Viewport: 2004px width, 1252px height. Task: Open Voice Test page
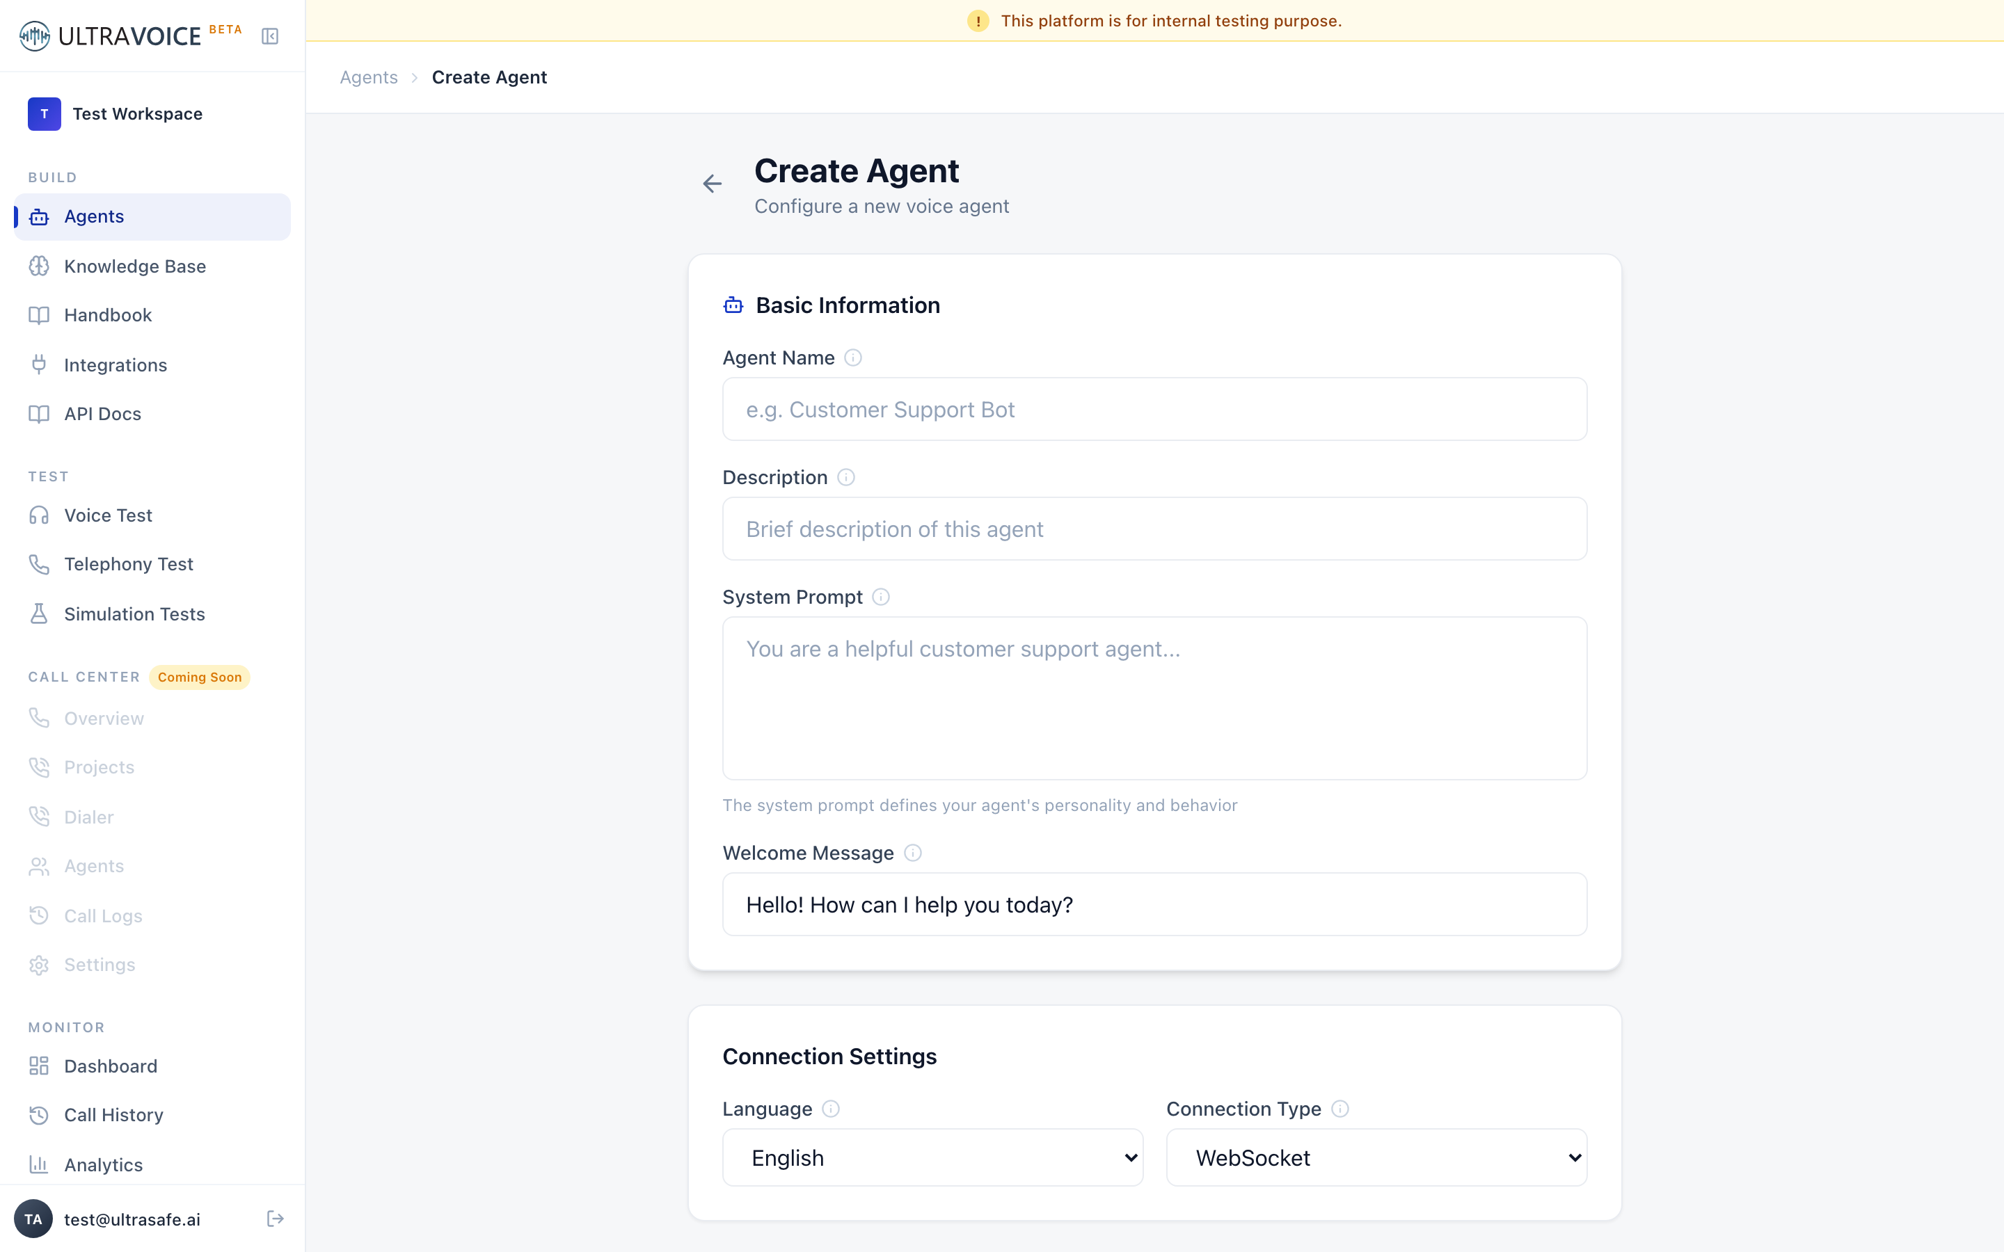tap(152, 515)
